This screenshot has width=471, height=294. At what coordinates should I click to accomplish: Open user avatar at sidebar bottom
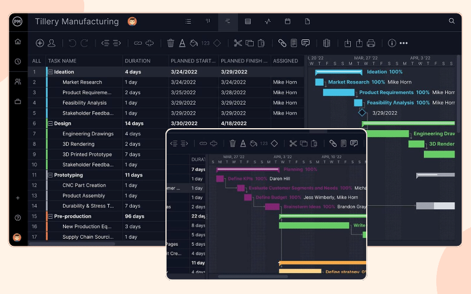pyautogui.click(x=17, y=238)
